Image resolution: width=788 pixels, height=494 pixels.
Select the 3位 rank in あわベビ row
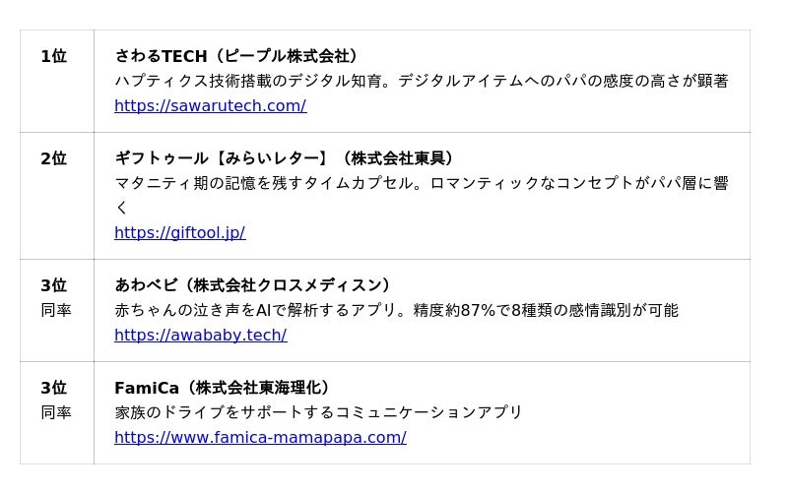[x=53, y=286]
